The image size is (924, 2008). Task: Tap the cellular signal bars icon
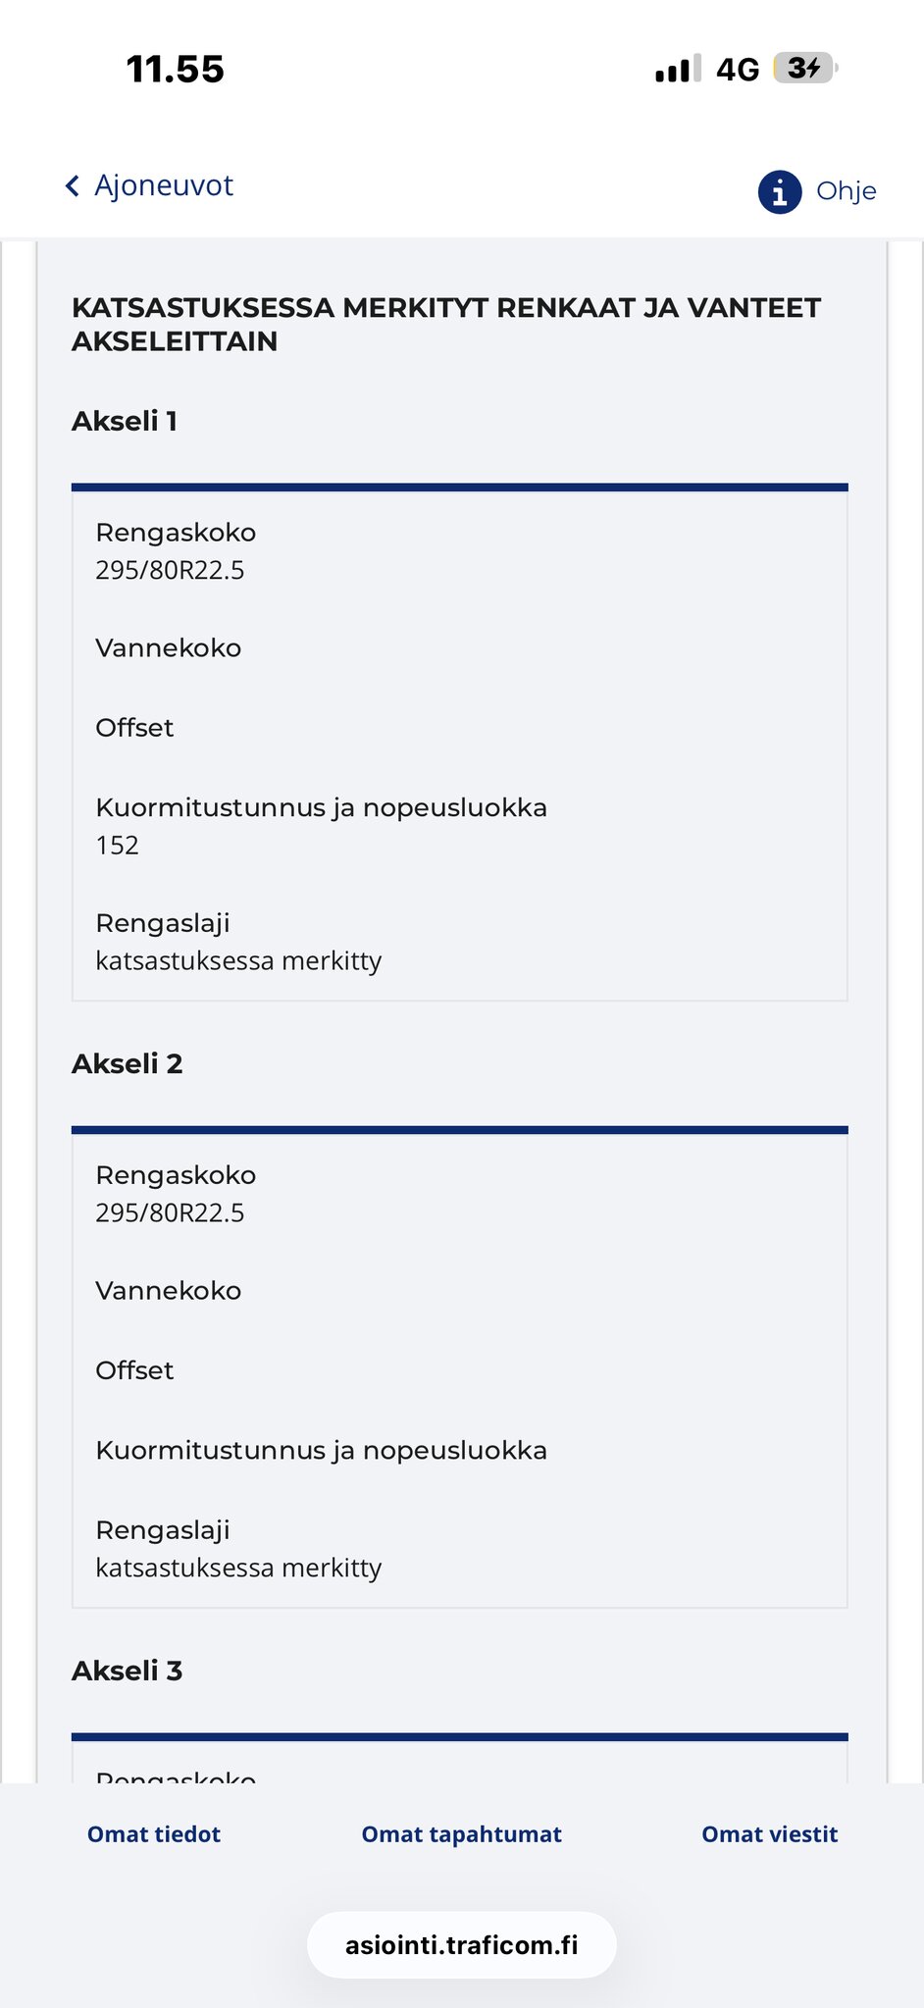point(678,69)
